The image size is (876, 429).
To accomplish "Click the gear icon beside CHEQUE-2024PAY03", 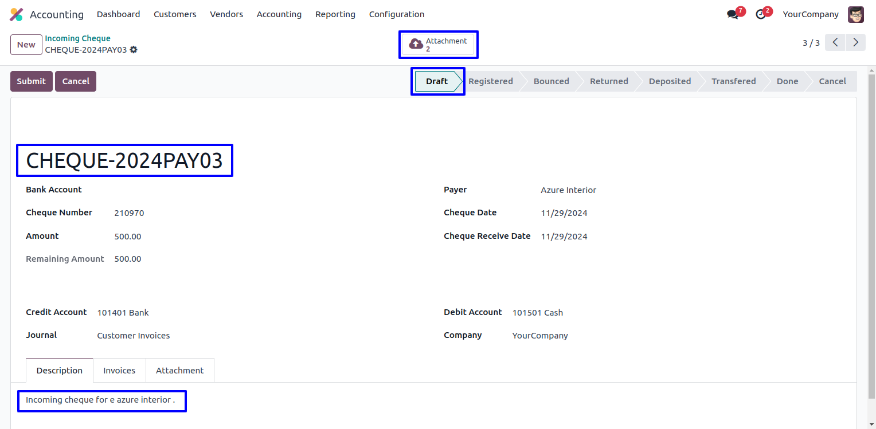I will pos(134,50).
